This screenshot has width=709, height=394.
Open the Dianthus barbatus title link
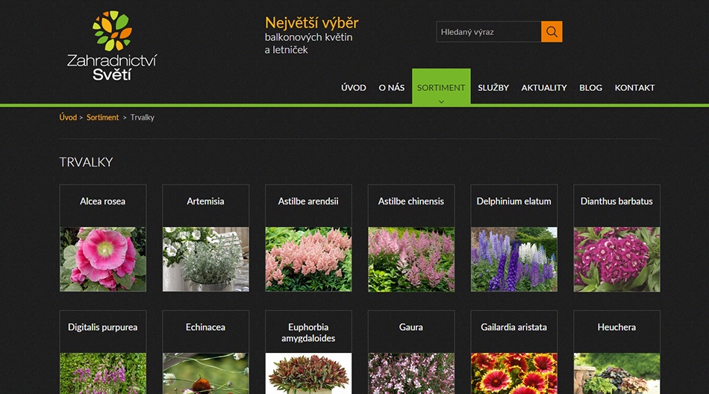616,201
